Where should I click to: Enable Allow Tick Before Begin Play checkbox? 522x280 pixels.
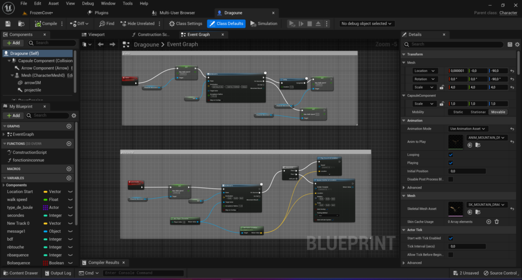click(451, 254)
